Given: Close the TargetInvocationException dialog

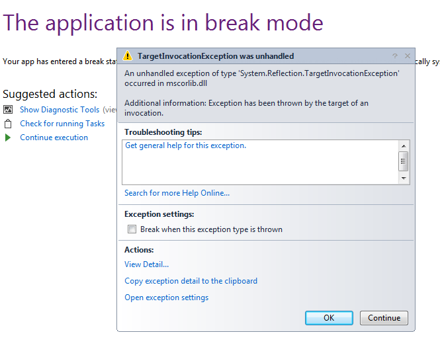Looking at the screenshot, I should coord(407,56).
